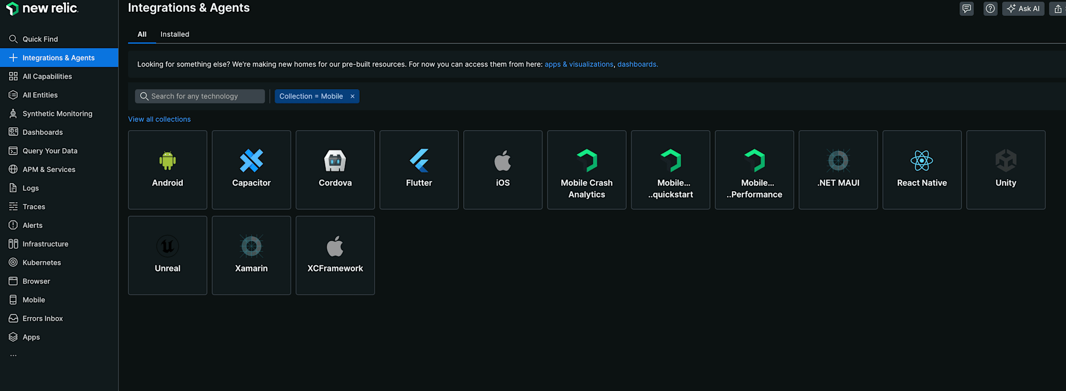Open Mobile Crash Analytics tile
The width and height of the screenshot is (1066, 391).
(587, 170)
